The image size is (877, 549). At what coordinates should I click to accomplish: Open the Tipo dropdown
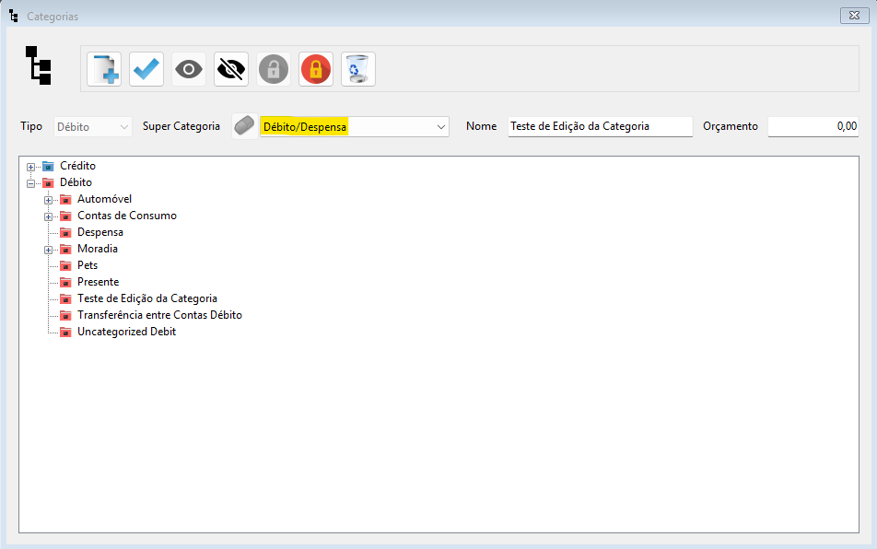[x=124, y=127]
